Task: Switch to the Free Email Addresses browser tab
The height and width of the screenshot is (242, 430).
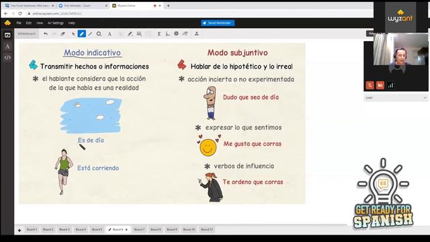Action: pyautogui.click(x=30, y=5)
